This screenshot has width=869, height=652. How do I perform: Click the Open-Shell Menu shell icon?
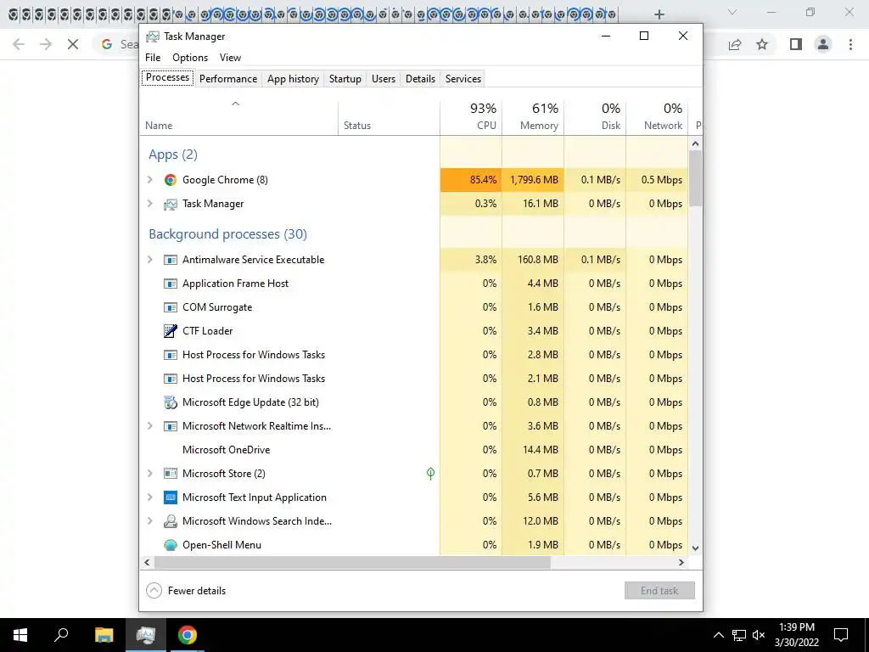[170, 545]
